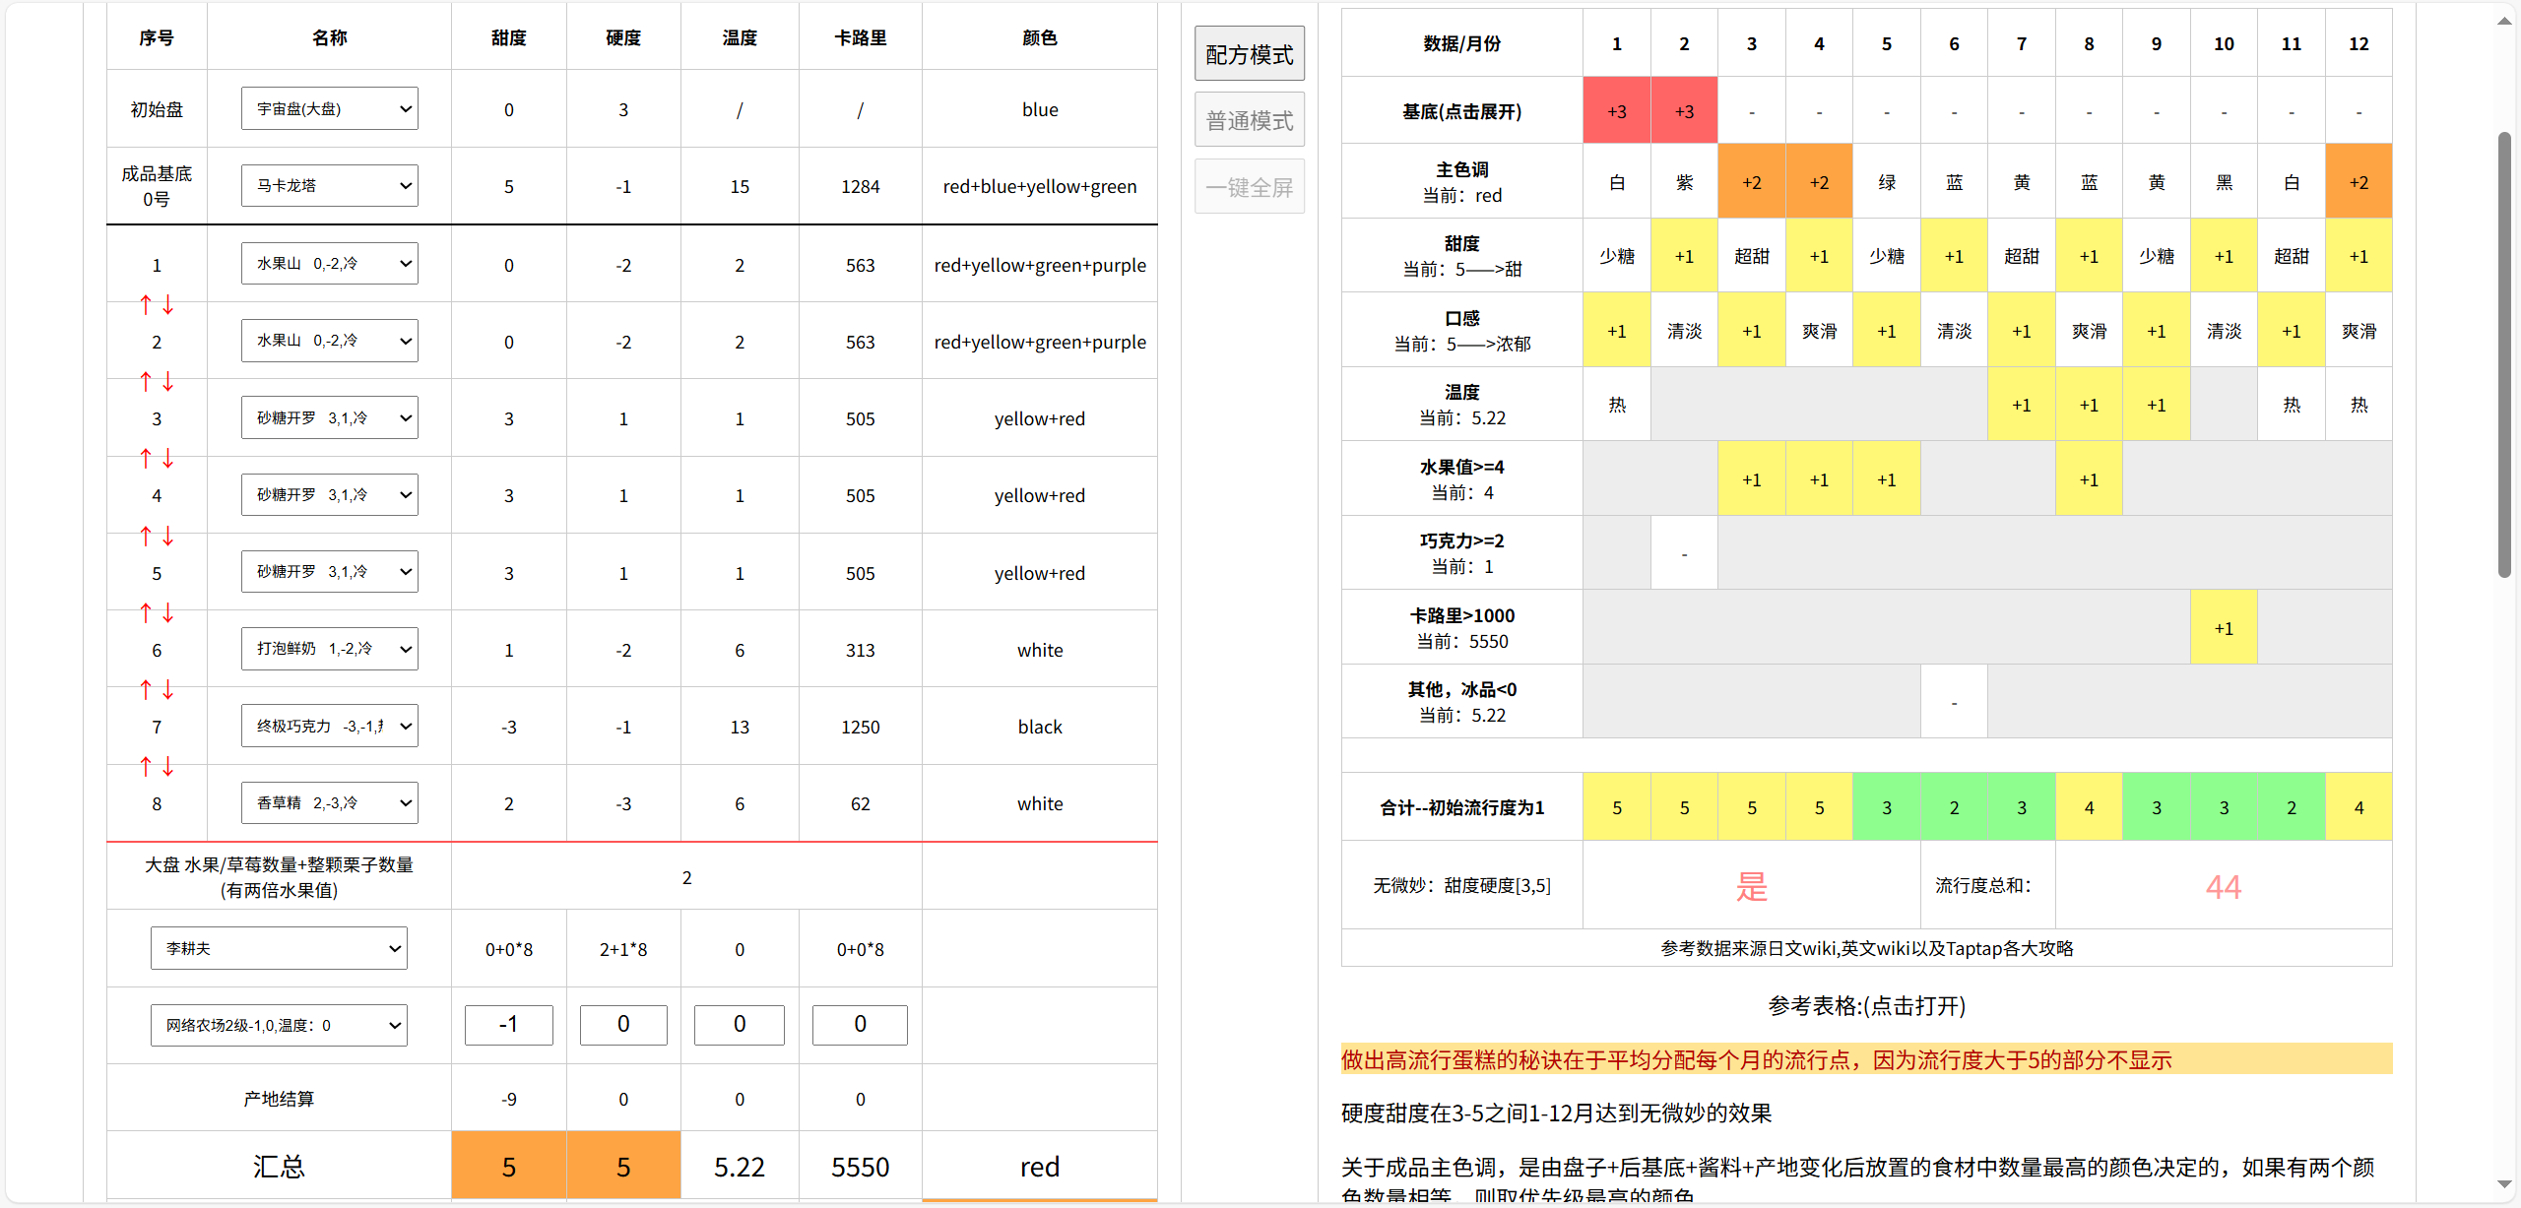The height and width of the screenshot is (1208, 2521).
Task: Click the 紫 color cell for month 2
Action: [1684, 182]
